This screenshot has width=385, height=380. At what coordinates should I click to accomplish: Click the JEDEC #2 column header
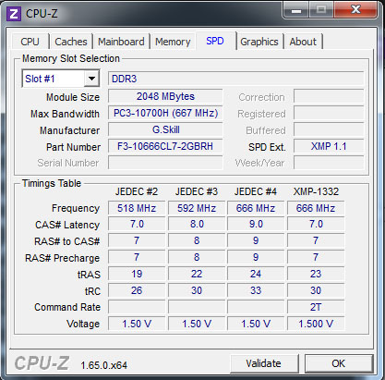click(137, 191)
